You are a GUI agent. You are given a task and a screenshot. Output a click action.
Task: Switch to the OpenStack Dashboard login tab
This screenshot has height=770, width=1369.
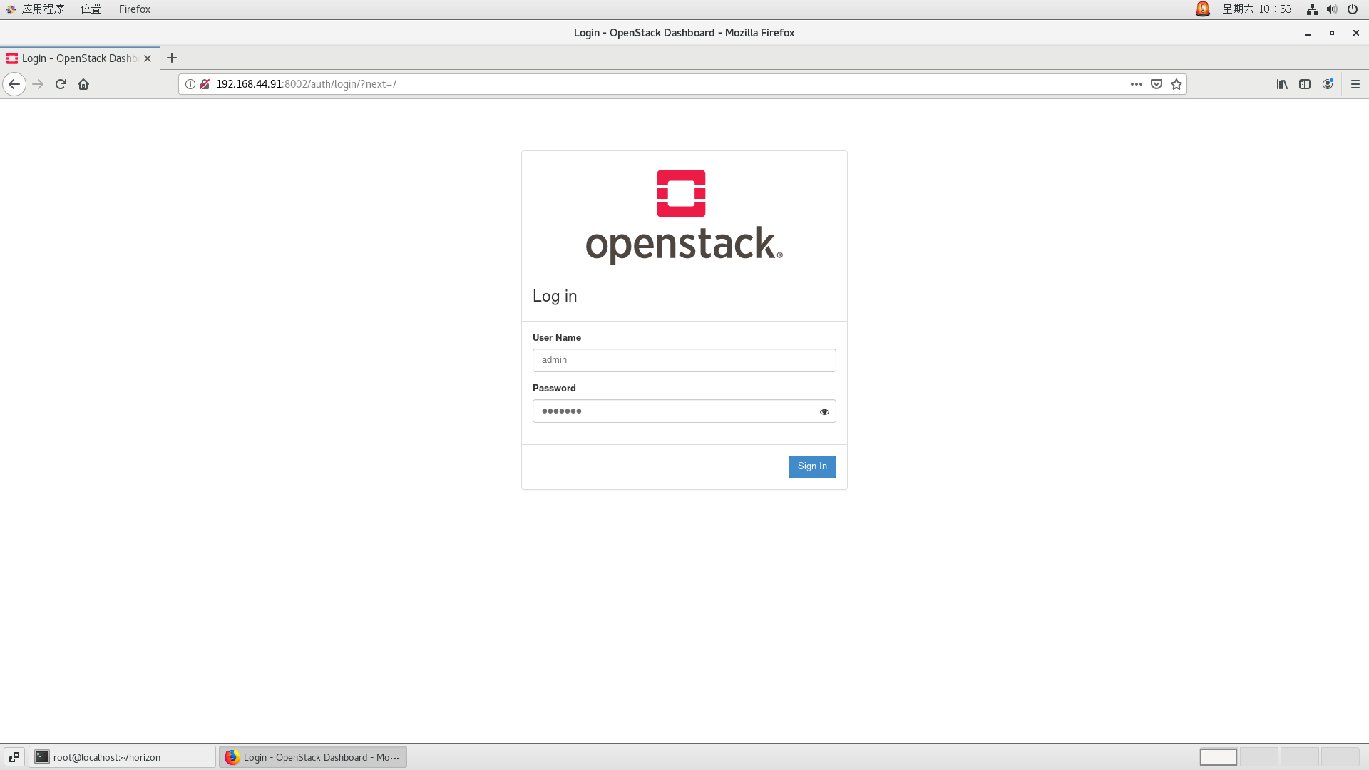point(71,58)
